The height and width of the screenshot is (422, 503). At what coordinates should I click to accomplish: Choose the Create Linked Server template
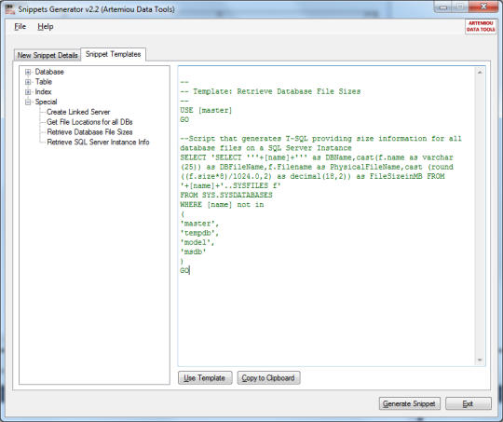tap(78, 112)
